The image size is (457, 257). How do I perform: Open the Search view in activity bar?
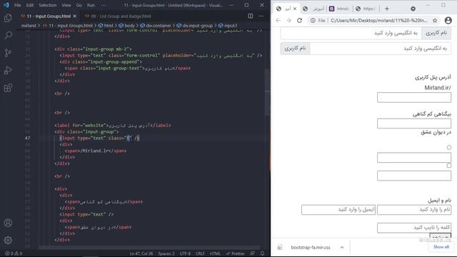click(x=8, y=35)
